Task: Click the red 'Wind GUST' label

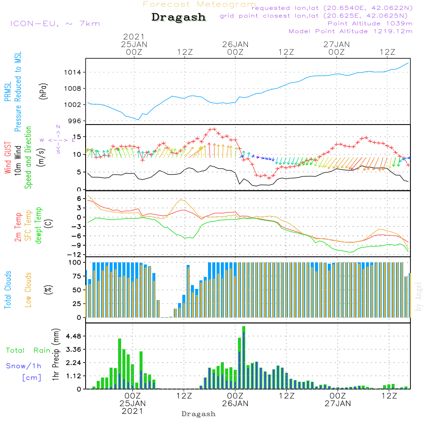Action: 8,158
